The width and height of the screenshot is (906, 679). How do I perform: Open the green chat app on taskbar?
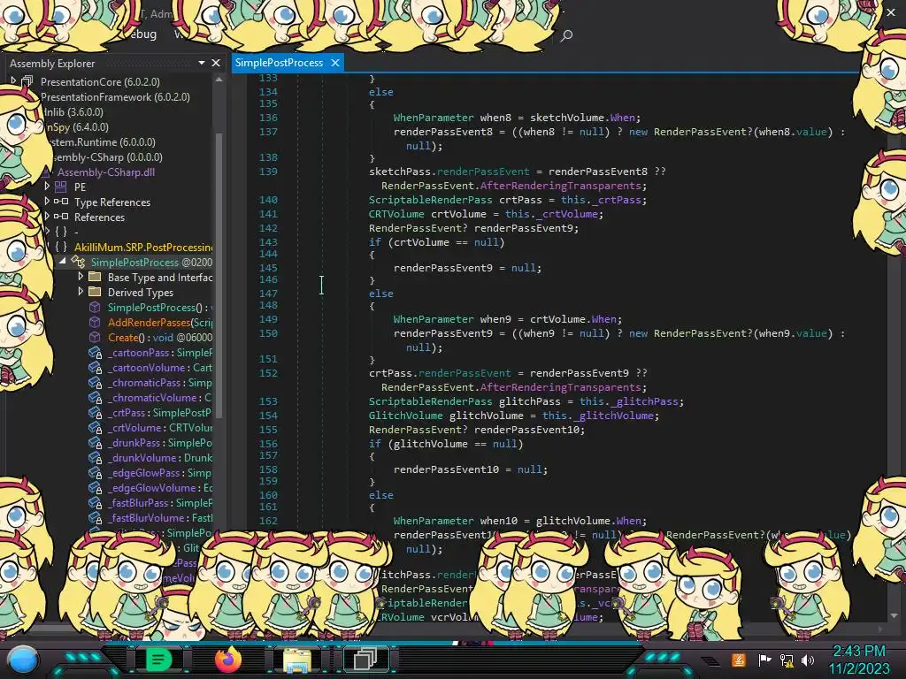(157, 660)
